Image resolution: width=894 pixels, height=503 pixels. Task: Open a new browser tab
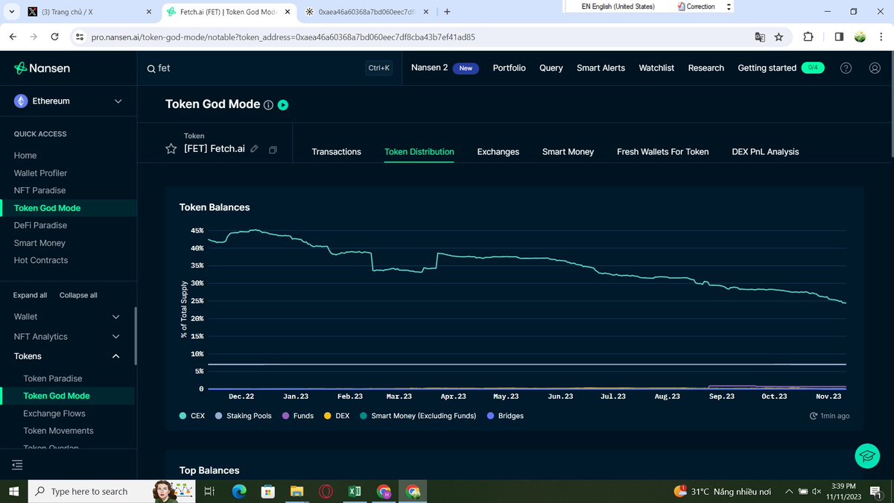[447, 12]
